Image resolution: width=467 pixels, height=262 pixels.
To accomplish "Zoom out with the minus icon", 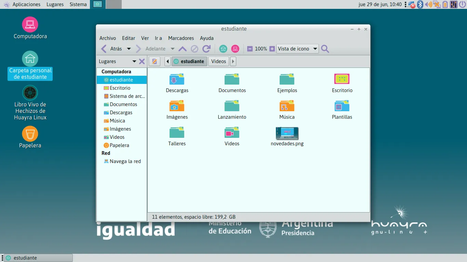I will tap(251, 49).
